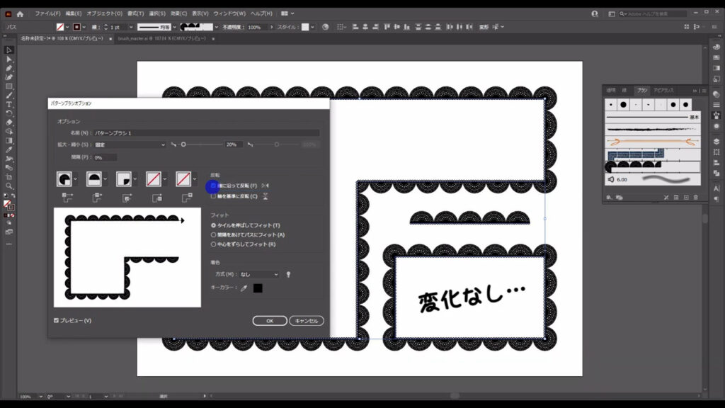Viewport: 725px width, 408px height.
Task: Click the Delete Brush trash icon
Action: pyautogui.click(x=696, y=197)
